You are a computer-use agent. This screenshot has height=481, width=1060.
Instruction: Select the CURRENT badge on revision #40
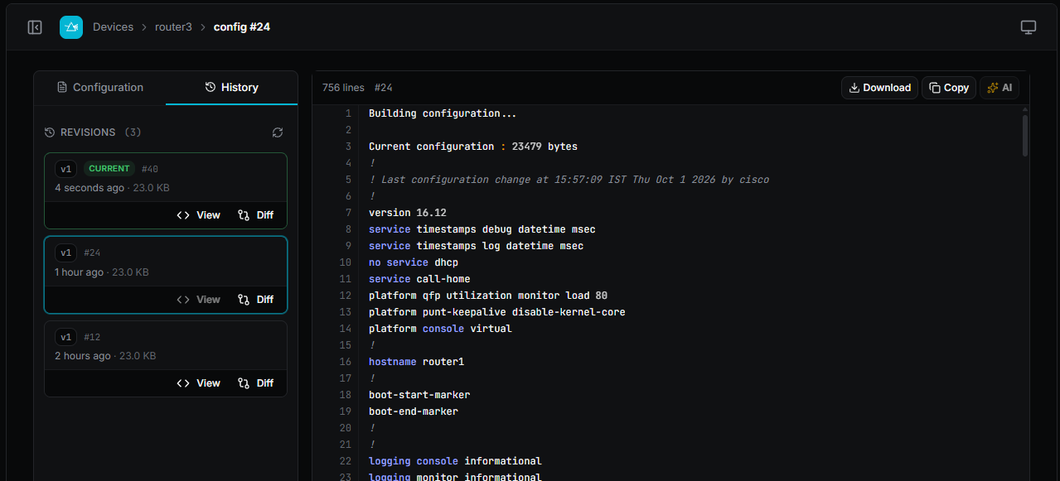tap(109, 169)
